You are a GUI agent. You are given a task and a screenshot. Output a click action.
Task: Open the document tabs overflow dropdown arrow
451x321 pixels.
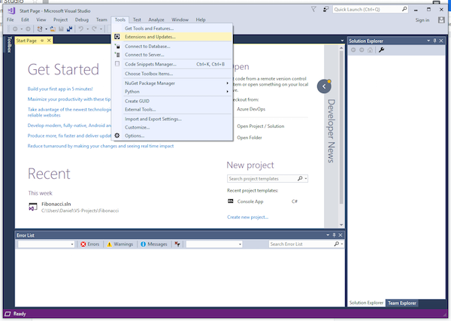click(x=342, y=41)
